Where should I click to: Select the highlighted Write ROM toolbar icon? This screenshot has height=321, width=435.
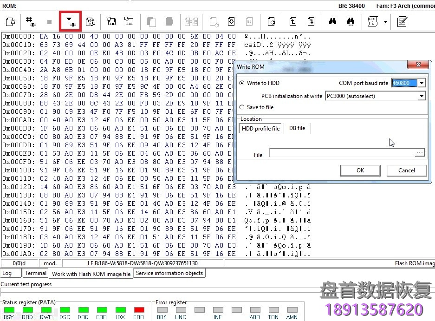pyautogui.click(x=70, y=21)
